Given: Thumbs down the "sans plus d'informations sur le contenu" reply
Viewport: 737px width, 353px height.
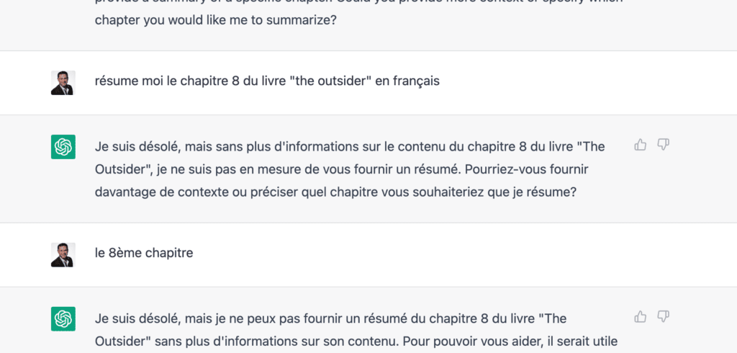Looking at the screenshot, I should [x=664, y=145].
